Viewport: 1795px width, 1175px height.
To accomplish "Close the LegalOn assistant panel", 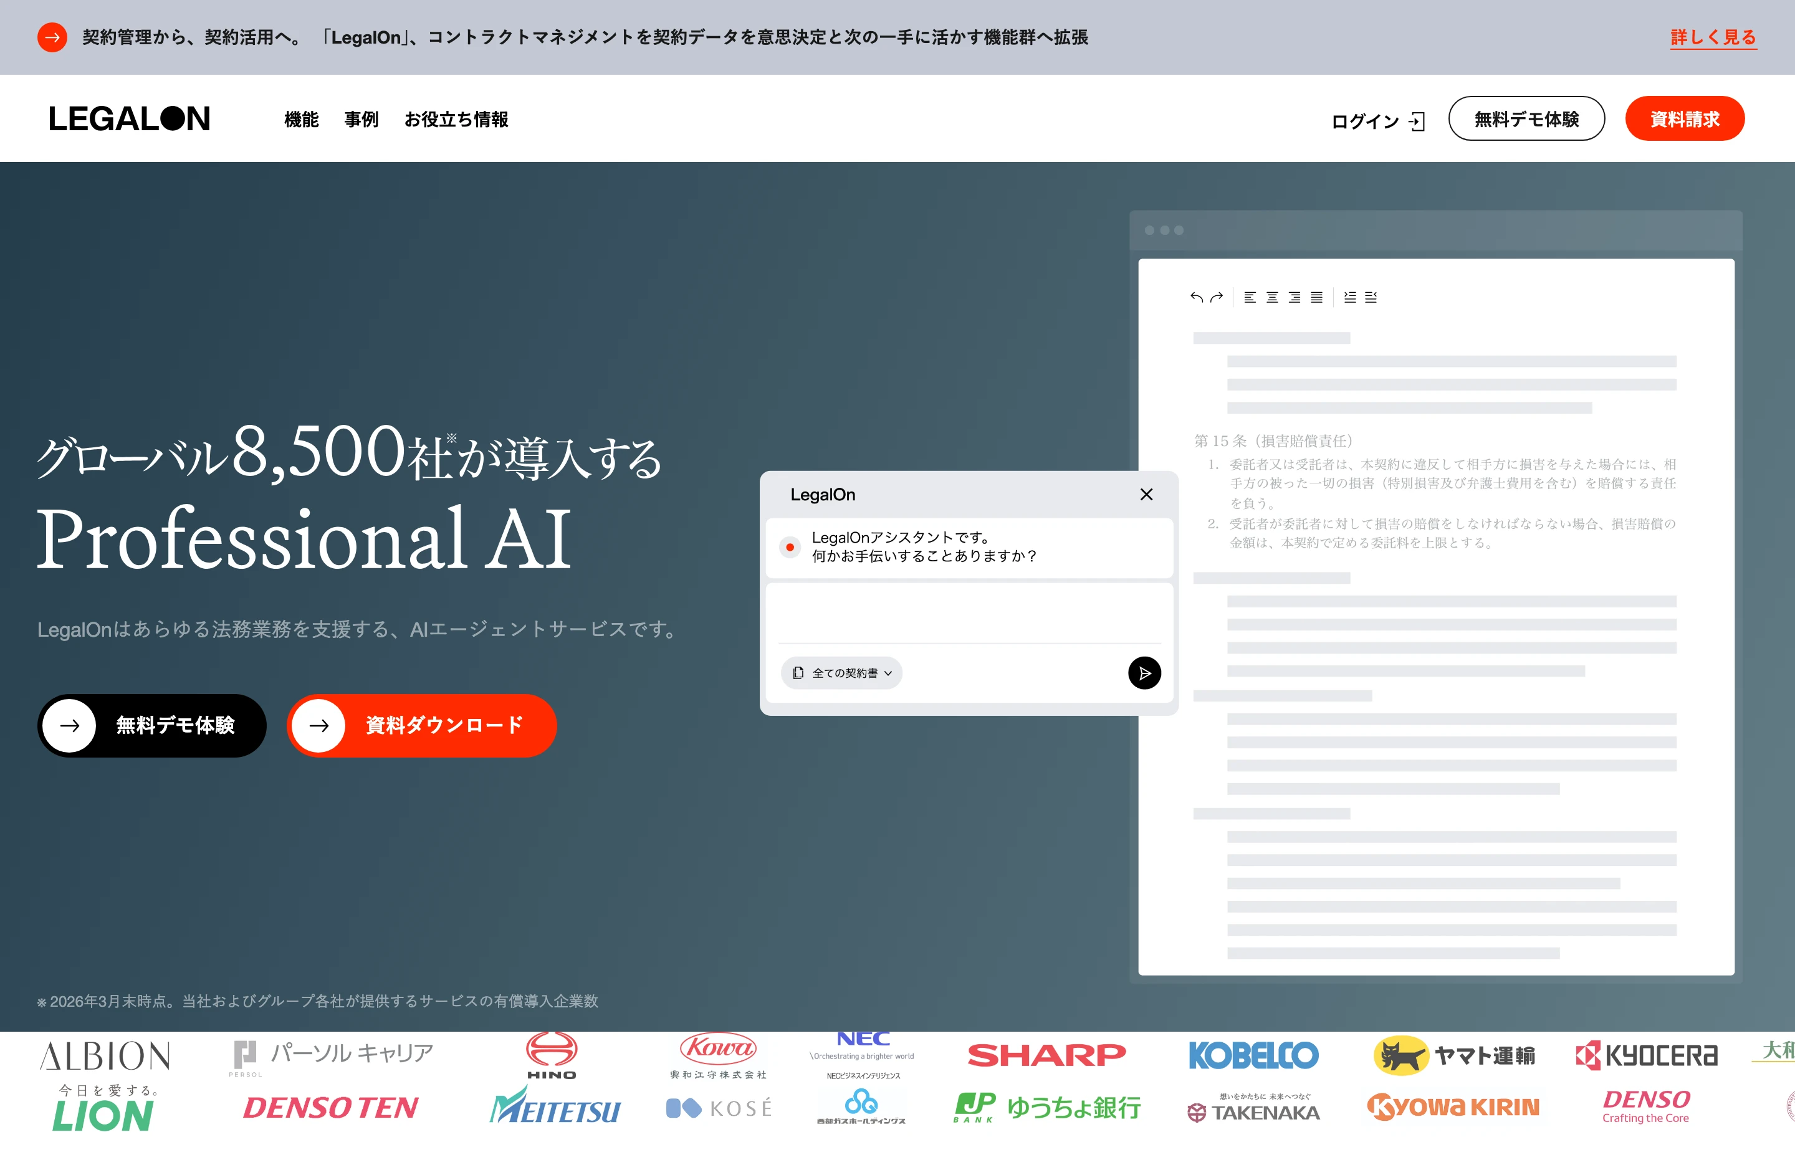I will coord(1146,495).
